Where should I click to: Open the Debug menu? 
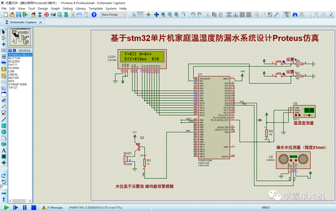(68, 8)
